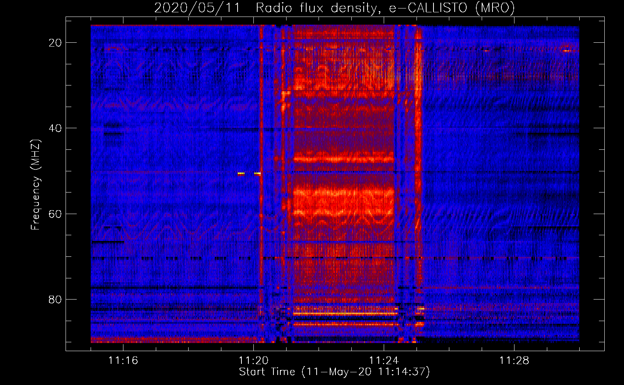Click the '60' frequency tick label
The image size is (624, 385).
coord(56,214)
